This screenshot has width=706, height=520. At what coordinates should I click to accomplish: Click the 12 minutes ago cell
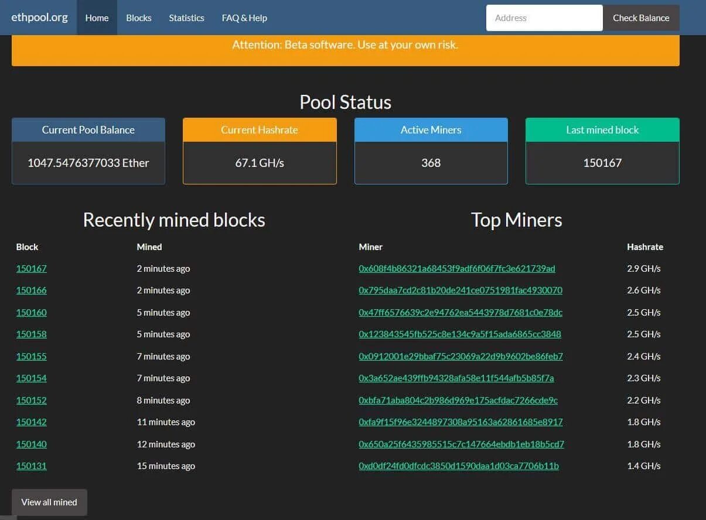pos(166,444)
